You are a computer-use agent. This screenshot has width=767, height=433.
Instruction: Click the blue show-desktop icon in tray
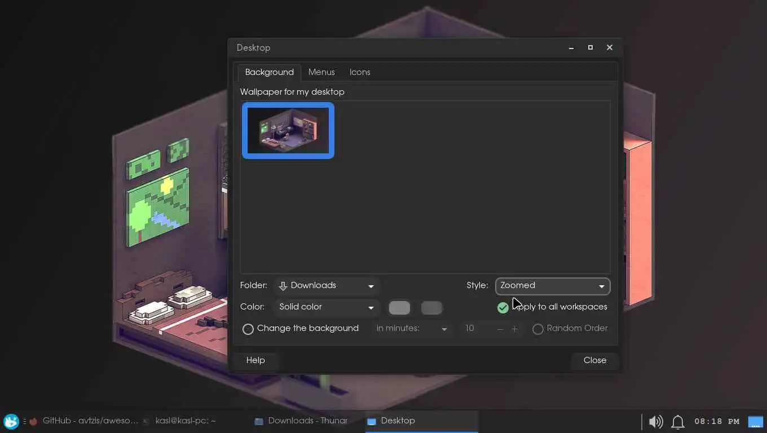coord(755,421)
